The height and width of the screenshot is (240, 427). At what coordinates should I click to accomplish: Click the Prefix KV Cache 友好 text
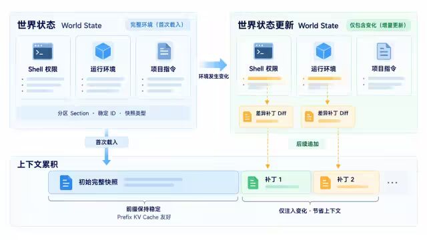144,217
